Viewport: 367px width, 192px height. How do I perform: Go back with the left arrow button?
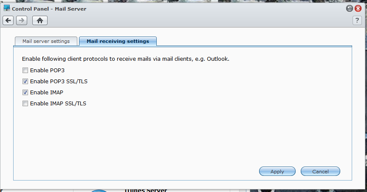click(x=8, y=21)
